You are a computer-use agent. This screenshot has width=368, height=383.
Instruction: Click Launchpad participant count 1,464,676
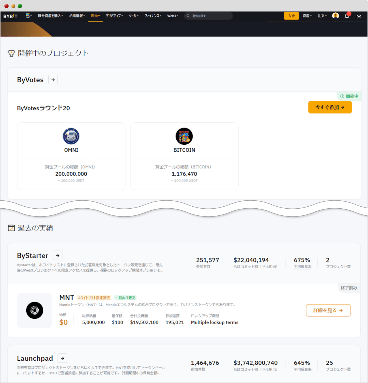pos(205,363)
